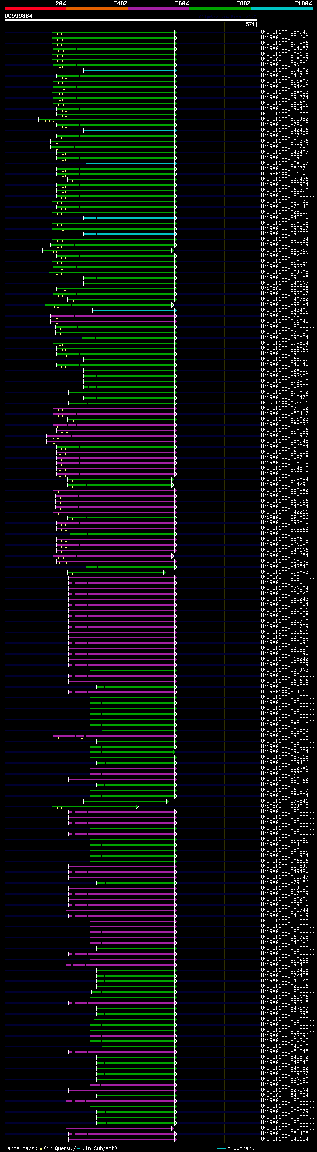Click the query end position 571

(x=250, y=24)
